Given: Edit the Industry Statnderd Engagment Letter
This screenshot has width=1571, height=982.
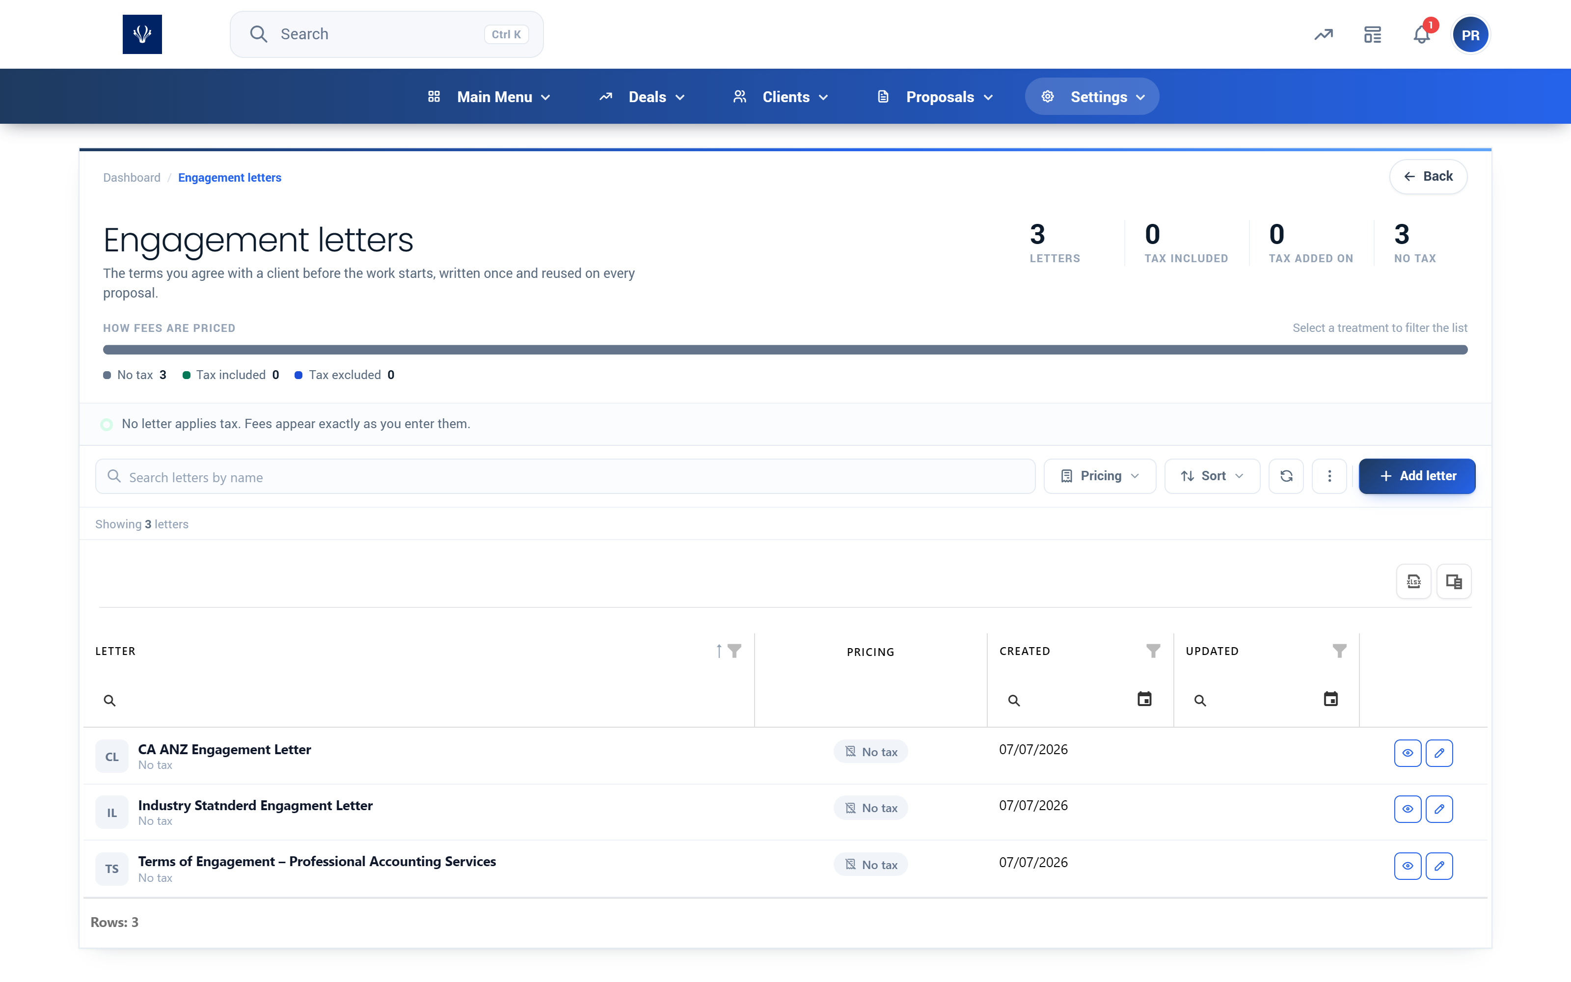Looking at the screenshot, I should pos(1439,809).
